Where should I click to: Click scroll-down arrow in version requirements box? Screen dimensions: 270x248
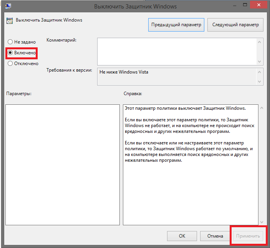(260, 82)
